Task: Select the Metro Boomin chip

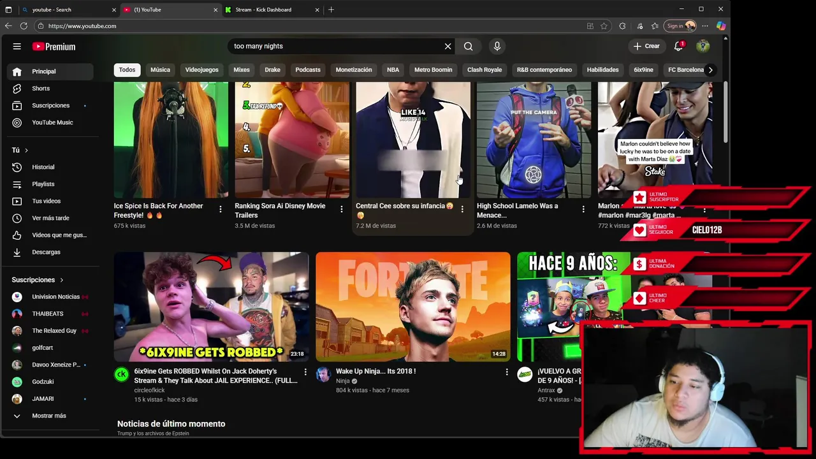Action: pos(433,69)
